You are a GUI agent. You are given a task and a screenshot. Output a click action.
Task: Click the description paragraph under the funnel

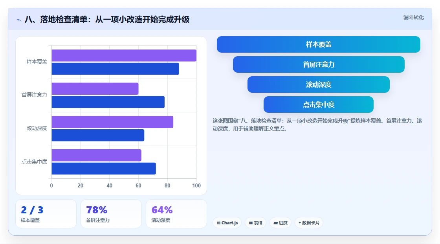[x=317, y=125]
